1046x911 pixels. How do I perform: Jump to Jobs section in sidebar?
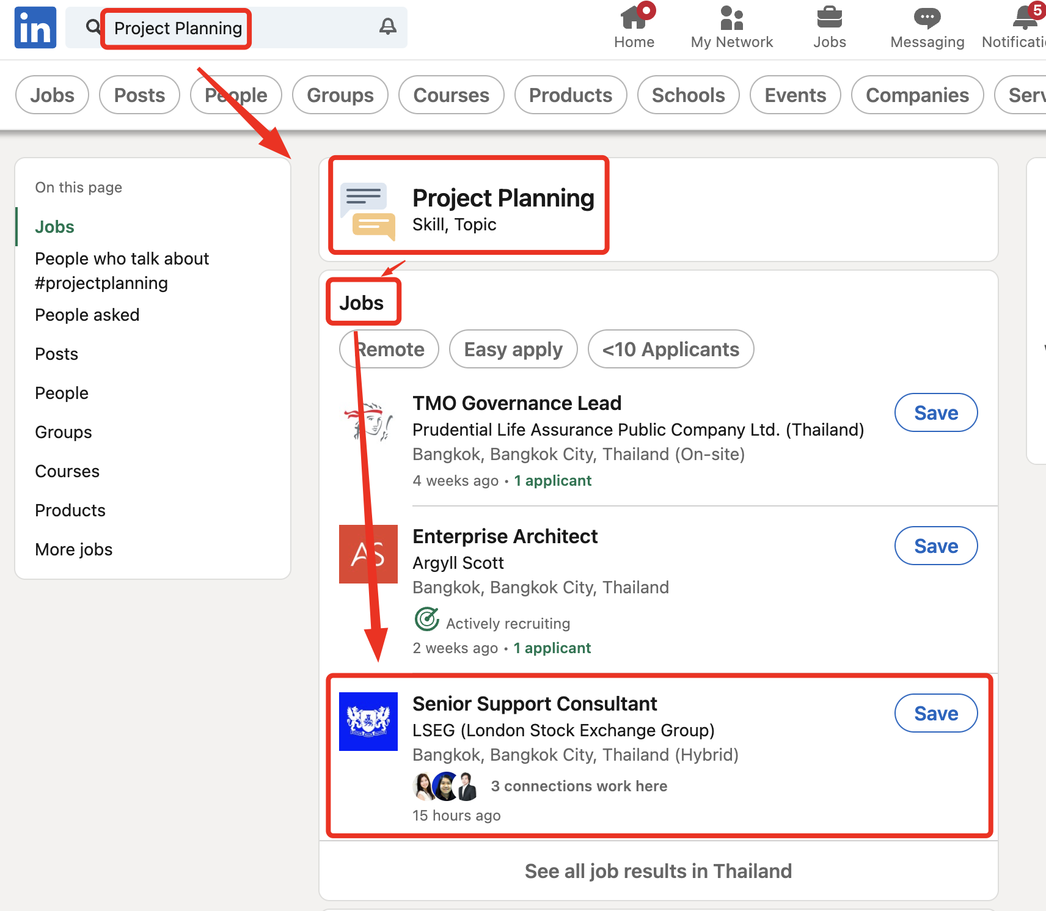(x=54, y=227)
